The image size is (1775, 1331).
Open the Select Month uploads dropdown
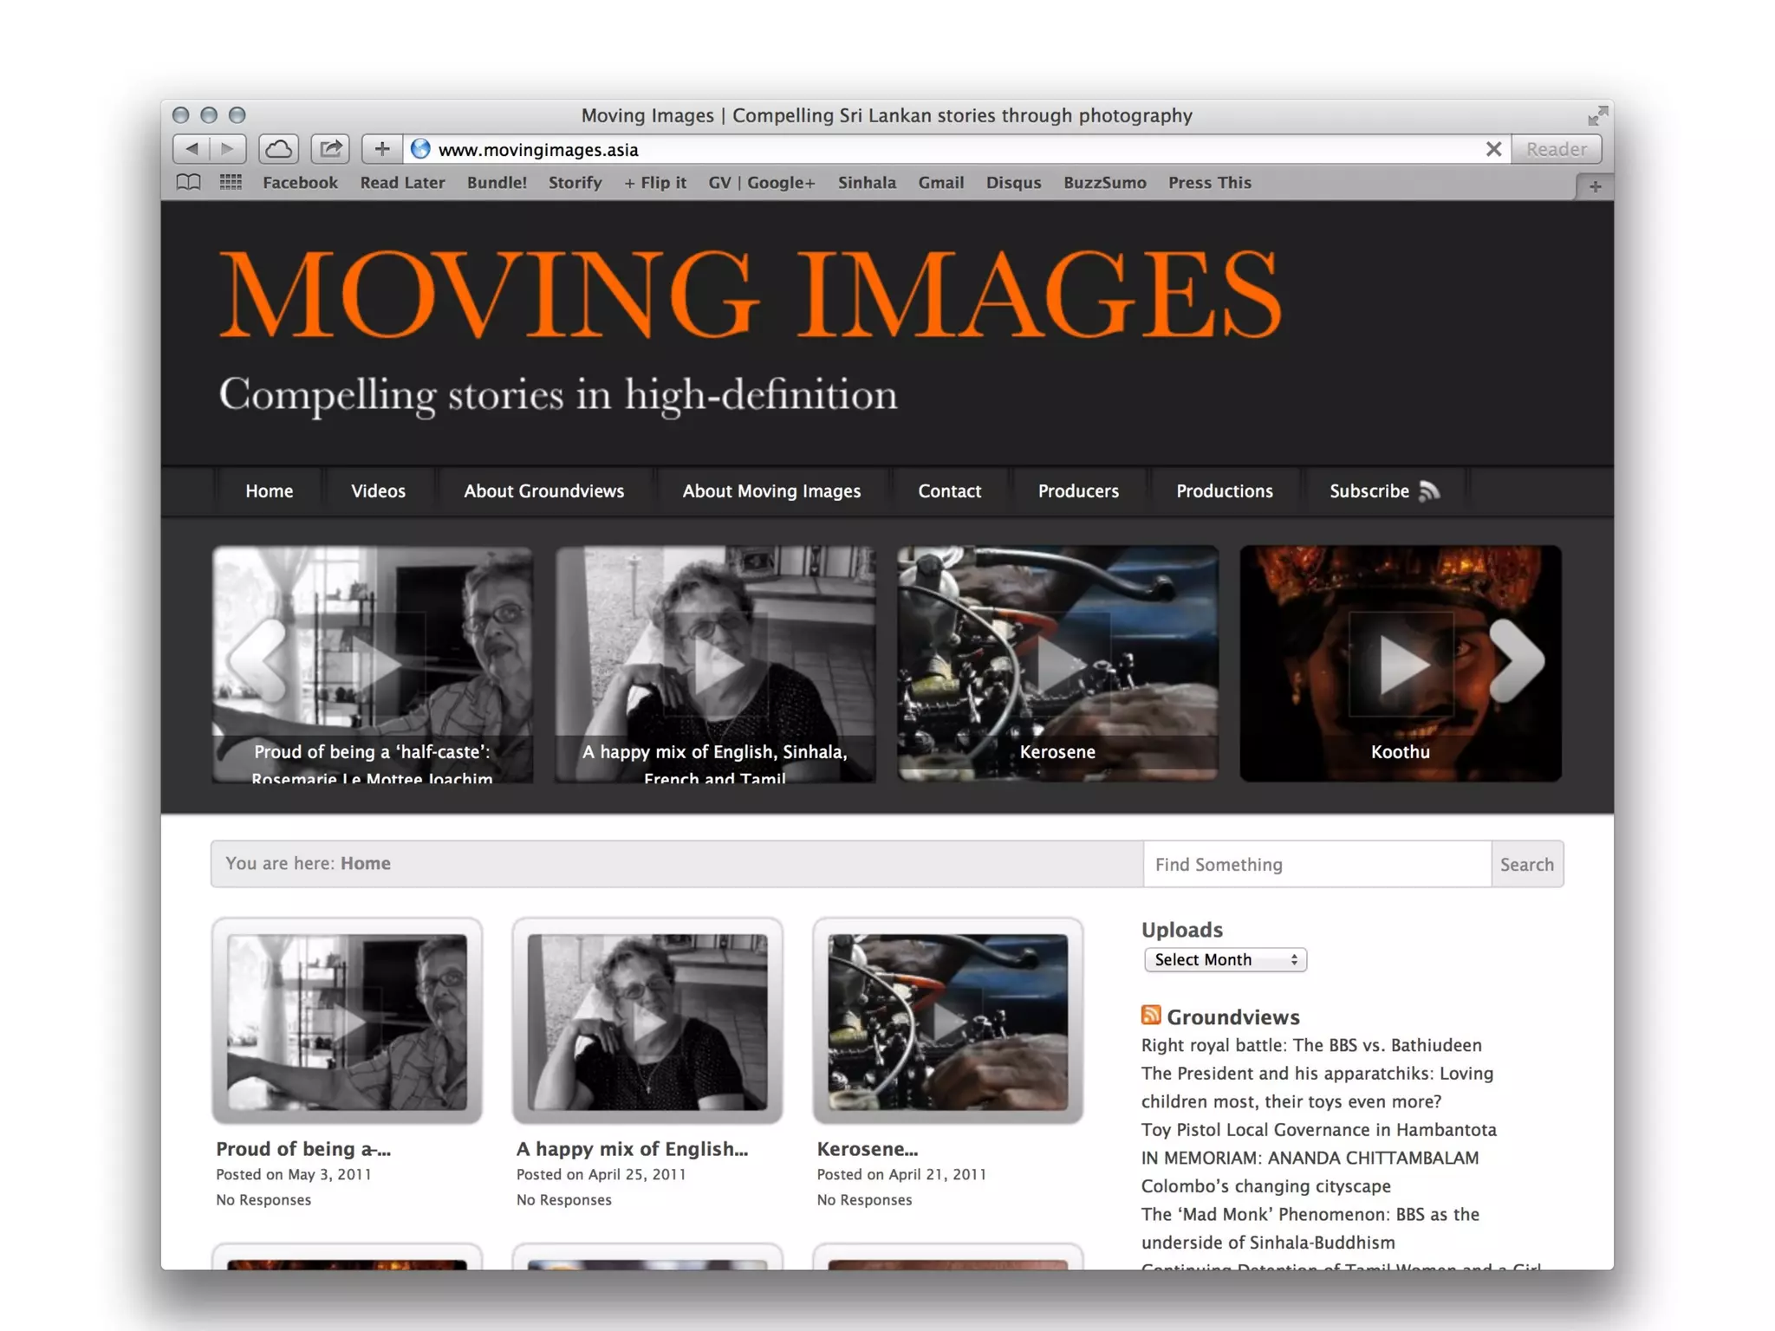pos(1225,959)
